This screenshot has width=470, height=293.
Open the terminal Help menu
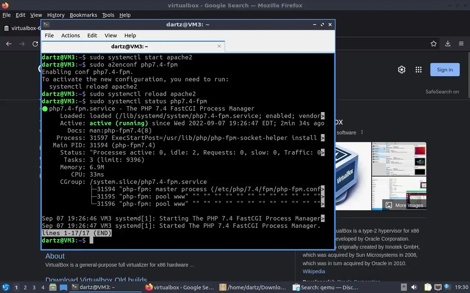[130, 36]
